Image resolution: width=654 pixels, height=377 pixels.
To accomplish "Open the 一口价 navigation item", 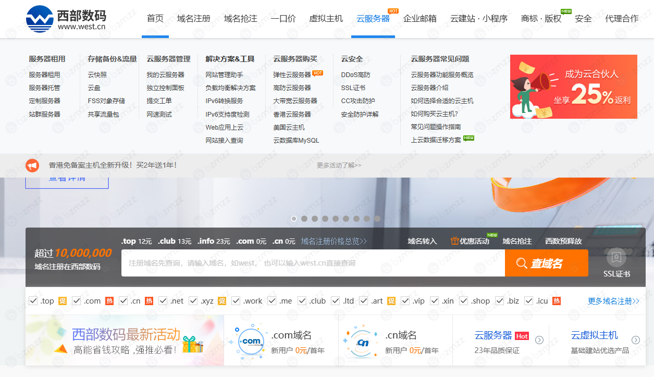I will click(x=283, y=19).
